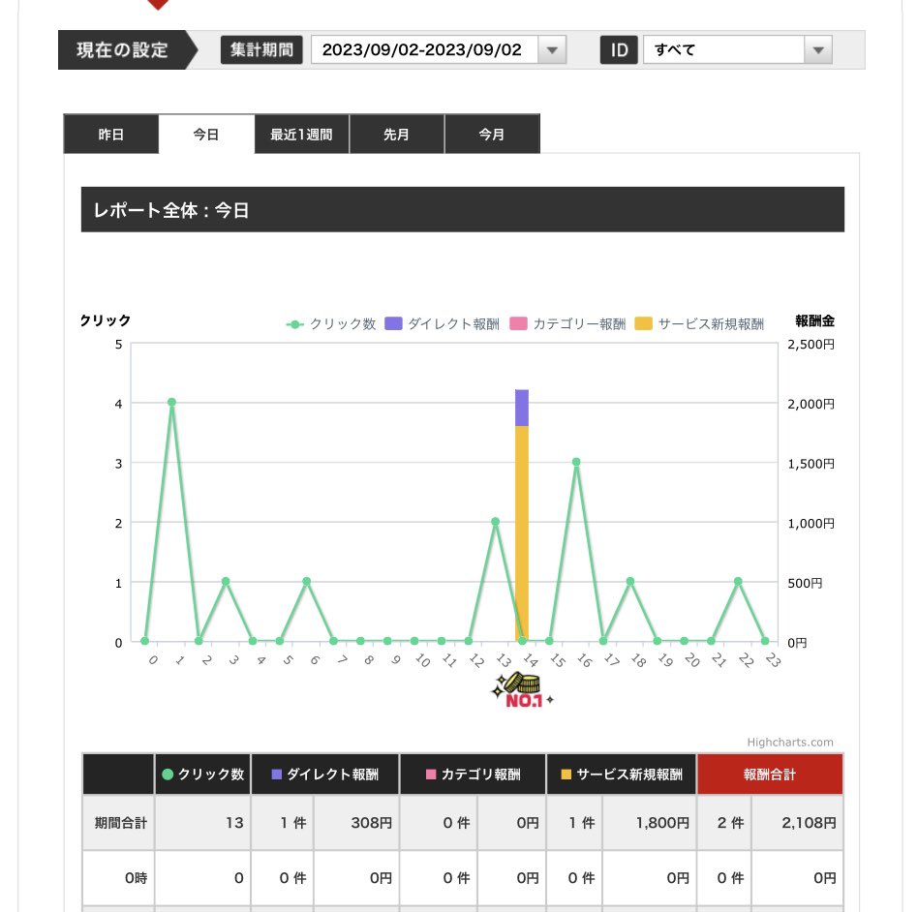Click the 1,800円 new service reward cell
The width and height of the screenshot is (918, 912).
click(650, 822)
